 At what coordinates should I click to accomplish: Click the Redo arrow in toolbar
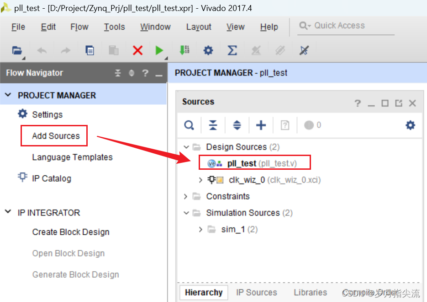coord(65,50)
